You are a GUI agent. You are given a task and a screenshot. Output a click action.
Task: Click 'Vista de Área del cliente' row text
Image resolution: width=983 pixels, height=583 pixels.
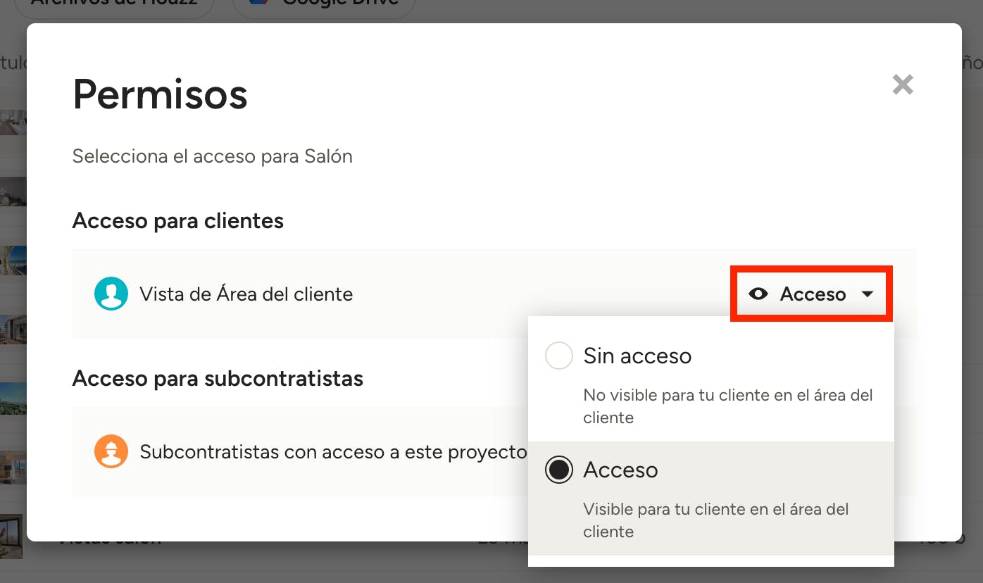(x=246, y=294)
